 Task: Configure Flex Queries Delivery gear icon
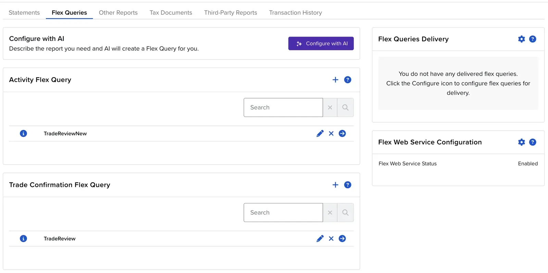pos(521,39)
